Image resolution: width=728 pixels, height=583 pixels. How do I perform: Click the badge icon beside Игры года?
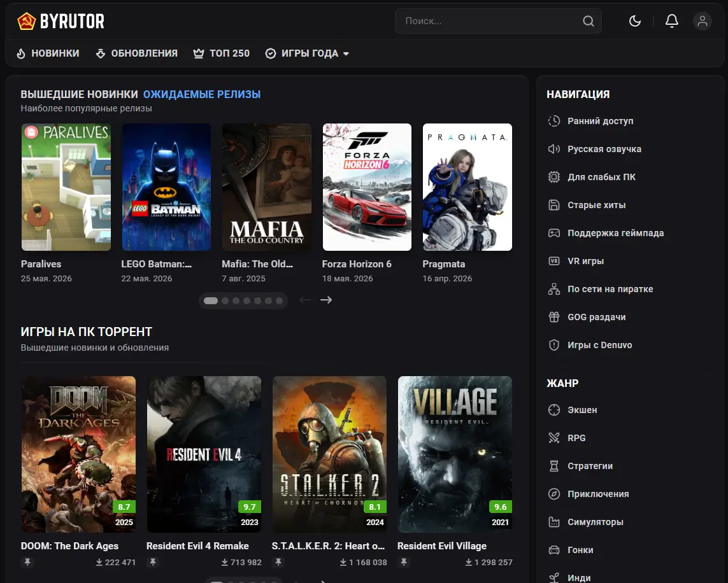point(271,53)
